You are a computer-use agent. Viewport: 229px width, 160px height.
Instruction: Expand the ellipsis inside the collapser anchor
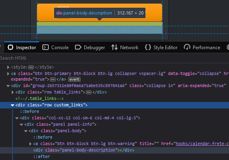coord(53,79)
